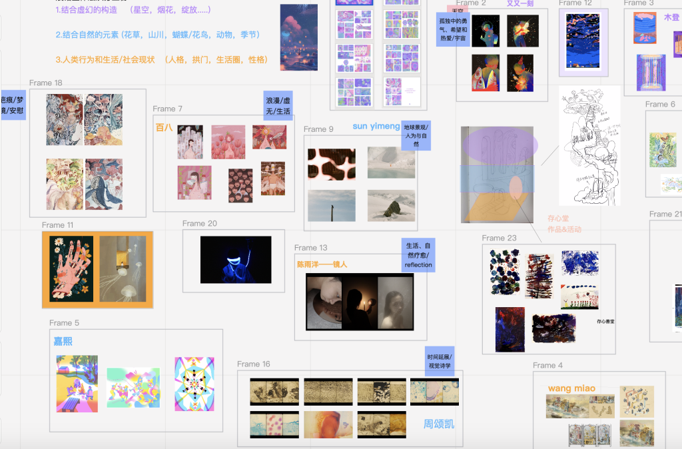Select the starry night image in Frame 12
Screen dimensions: 682x449
[583, 41]
